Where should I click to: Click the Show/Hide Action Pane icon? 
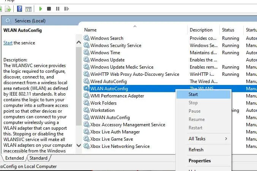pyautogui.click(x=29, y=8)
